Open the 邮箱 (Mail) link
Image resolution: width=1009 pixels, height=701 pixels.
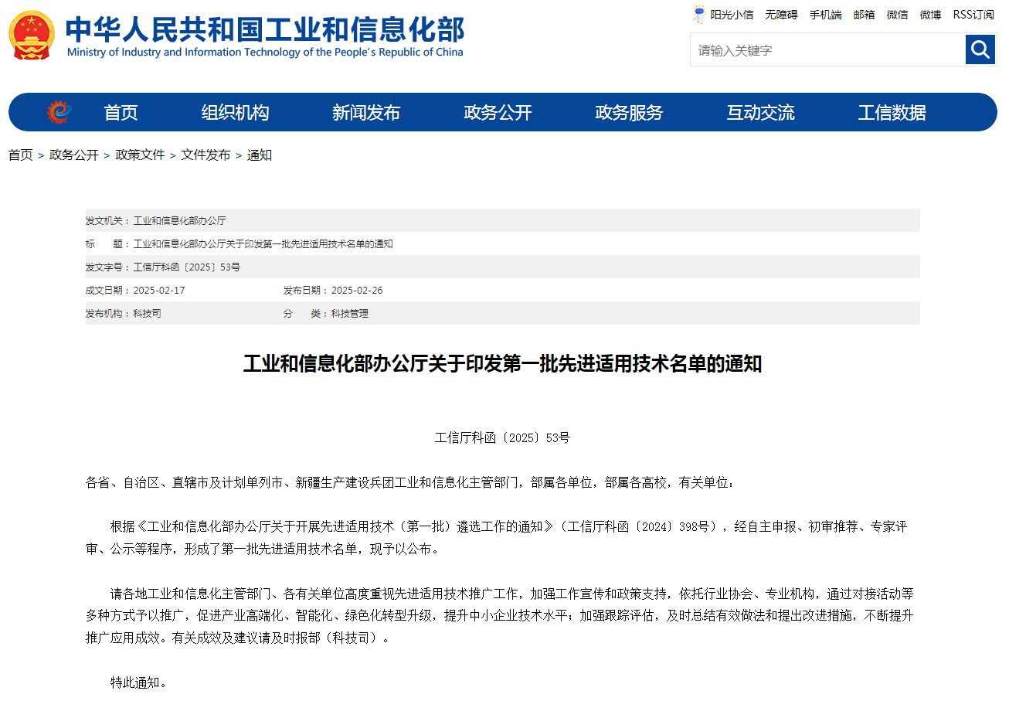click(x=864, y=14)
